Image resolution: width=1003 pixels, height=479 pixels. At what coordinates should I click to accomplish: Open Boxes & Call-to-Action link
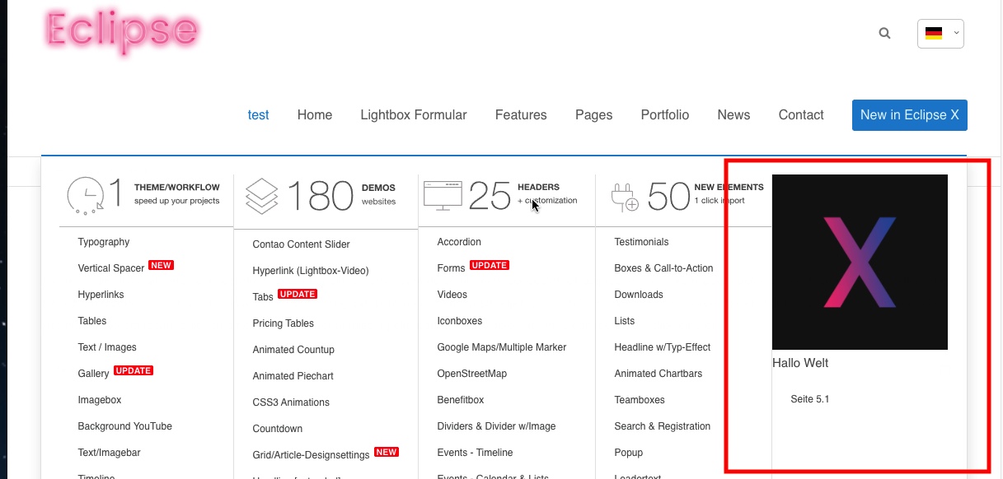(x=664, y=268)
